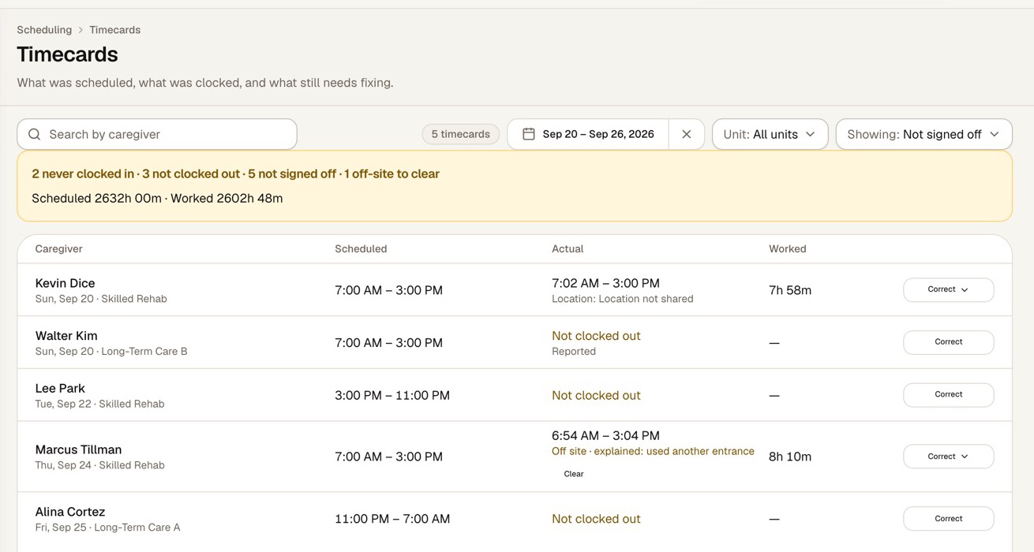Click 'Tue, Sep 22 · Skilled Rehab' subtitle

[100, 404]
